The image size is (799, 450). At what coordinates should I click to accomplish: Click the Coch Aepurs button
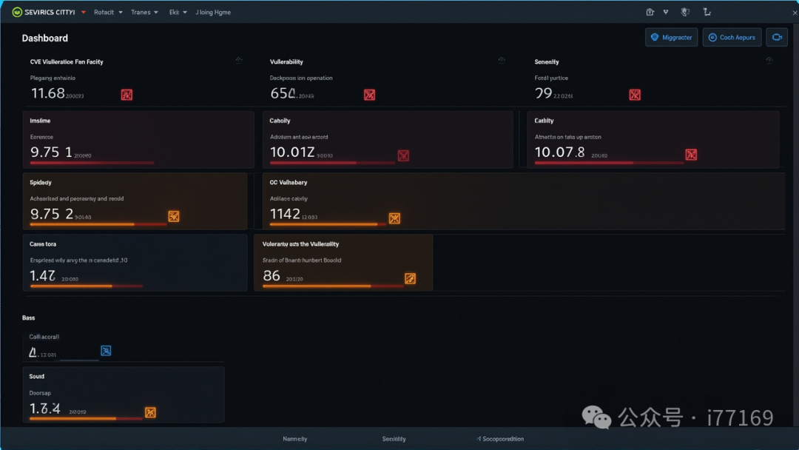[732, 37]
